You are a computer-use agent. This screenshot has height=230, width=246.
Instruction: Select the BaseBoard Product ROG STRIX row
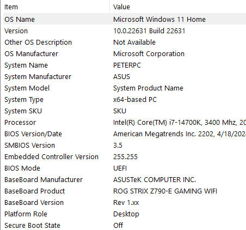point(125,191)
